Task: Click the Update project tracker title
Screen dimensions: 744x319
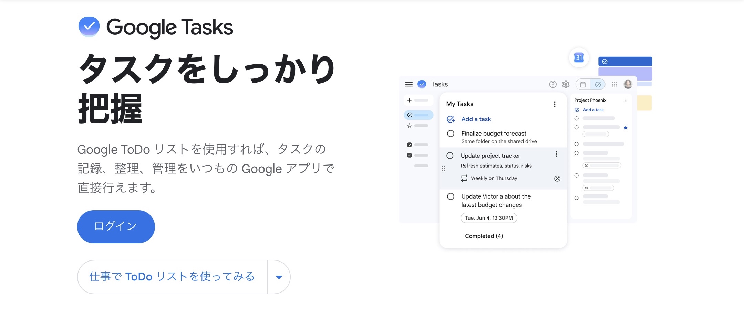Action: (490, 156)
